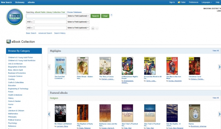
Task: Browse Computer Science category
Action: (x=15, y=76)
